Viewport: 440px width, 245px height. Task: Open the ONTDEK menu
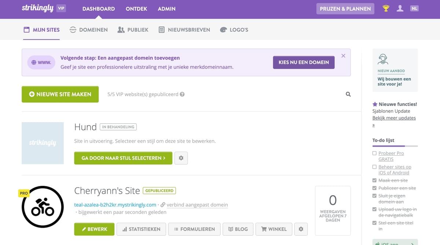(136, 8)
